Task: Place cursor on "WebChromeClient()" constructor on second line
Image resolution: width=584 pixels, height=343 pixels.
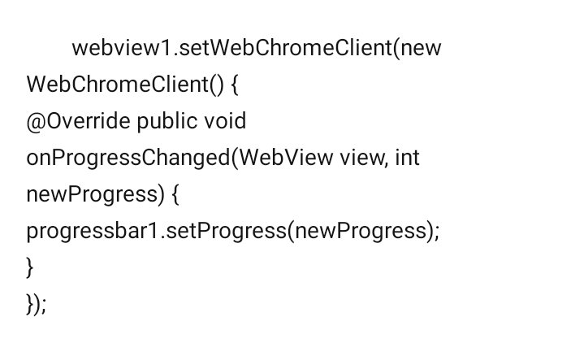Action: [x=126, y=85]
